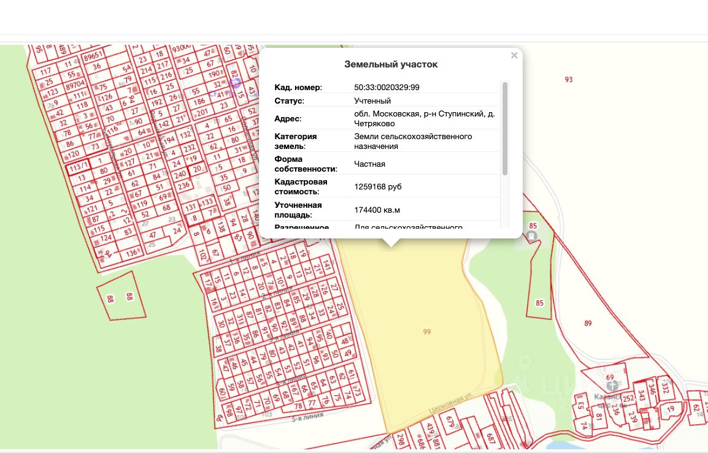708x453 pixels.
Task: Click the purple bus stop icon on the map
Action: pos(234,83)
